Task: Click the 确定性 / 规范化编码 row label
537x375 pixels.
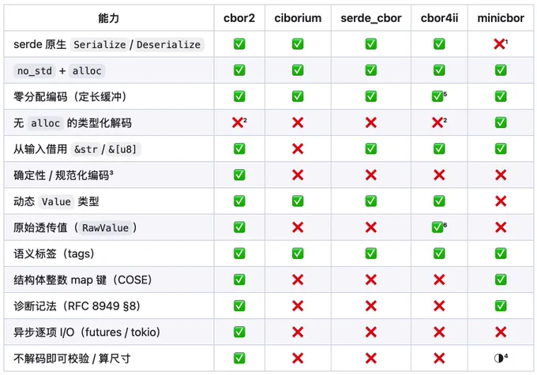Action: pyautogui.click(x=63, y=175)
